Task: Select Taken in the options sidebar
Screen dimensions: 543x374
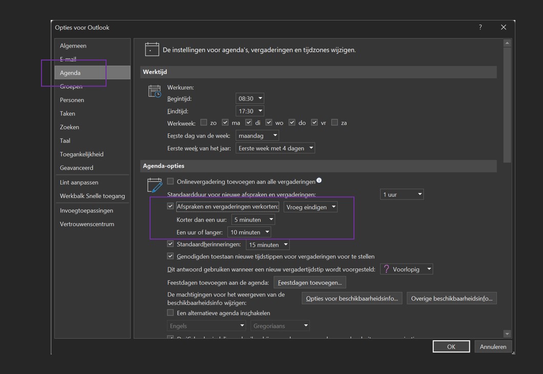Action: point(92,113)
